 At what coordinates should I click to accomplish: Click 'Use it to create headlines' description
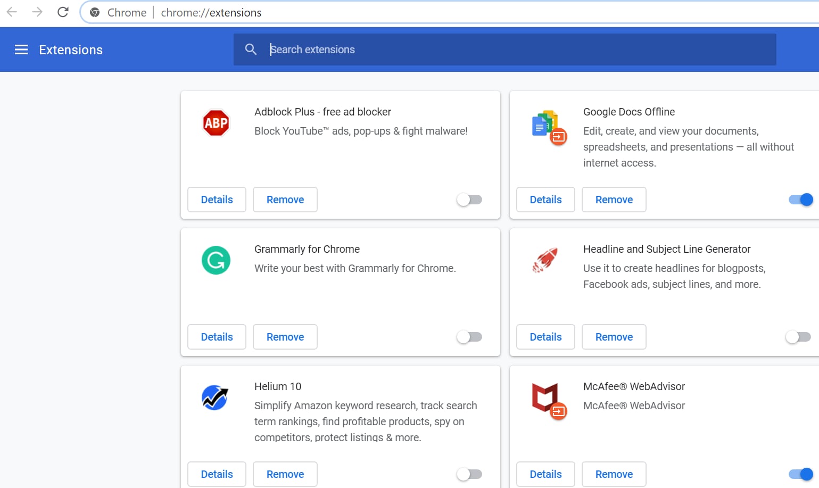[674, 276]
